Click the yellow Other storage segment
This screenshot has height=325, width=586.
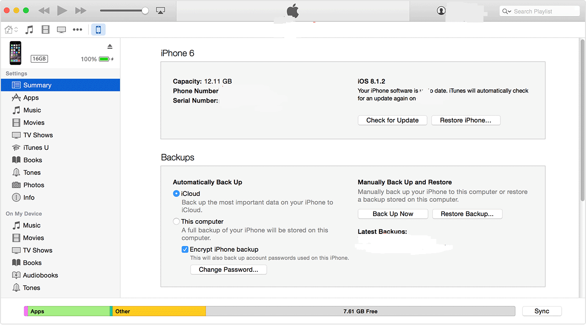(159, 311)
